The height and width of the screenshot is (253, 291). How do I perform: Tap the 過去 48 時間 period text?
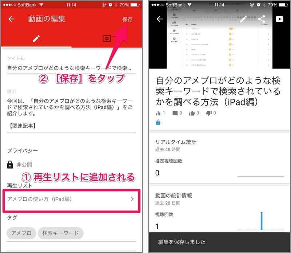point(168,150)
